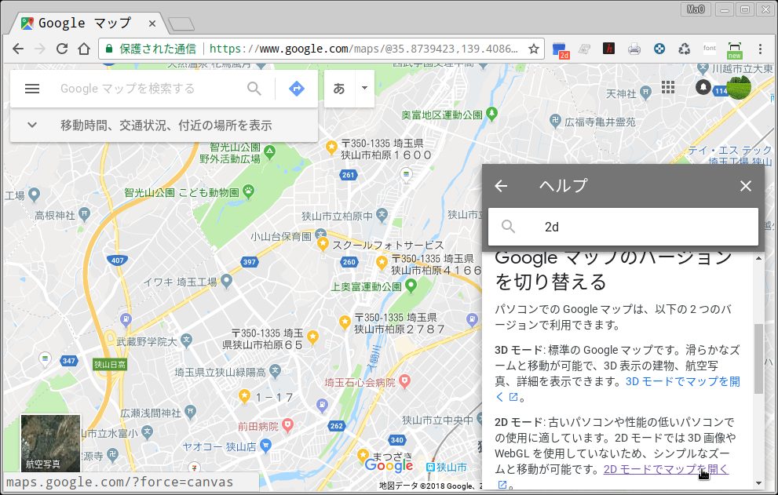Image resolution: width=778 pixels, height=495 pixels.
Task: Select the スクールフォトサービス starred place
Action: click(323, 244)
